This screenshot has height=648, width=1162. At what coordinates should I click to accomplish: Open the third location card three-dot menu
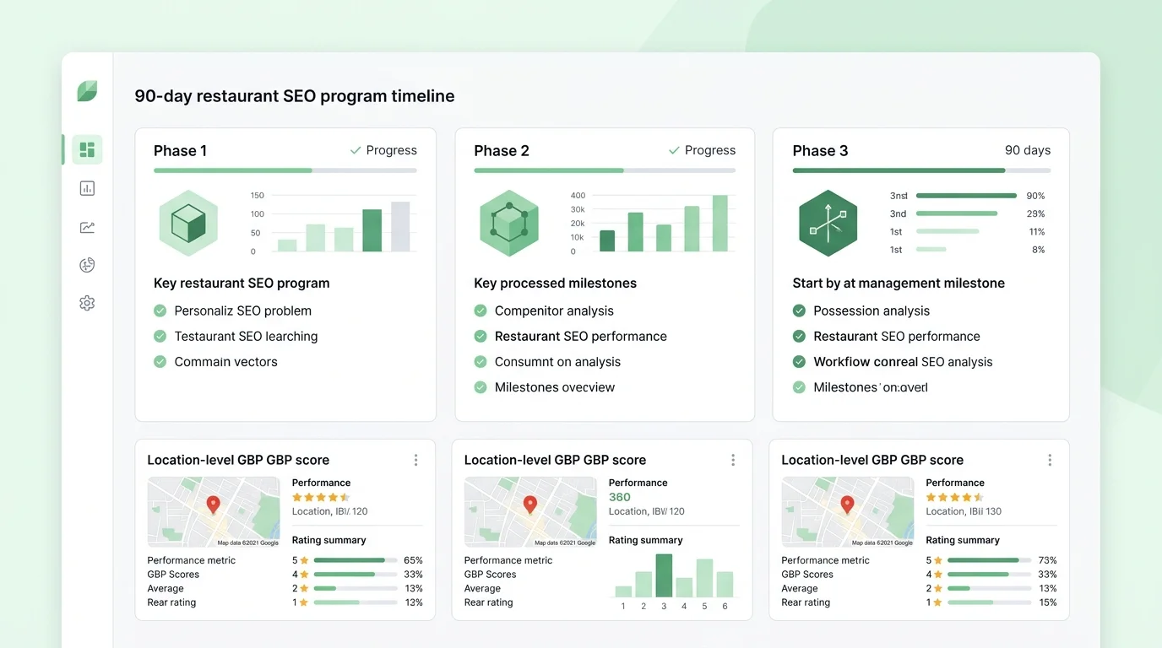(x=1050, y=460)
